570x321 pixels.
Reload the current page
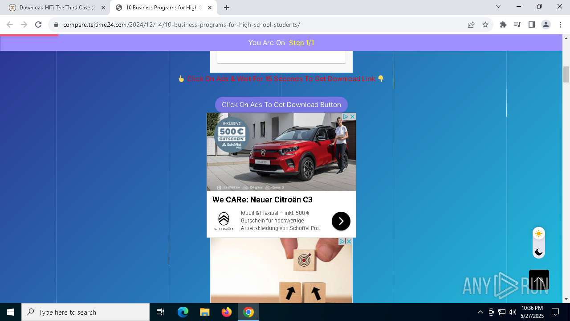pos(38,25)
